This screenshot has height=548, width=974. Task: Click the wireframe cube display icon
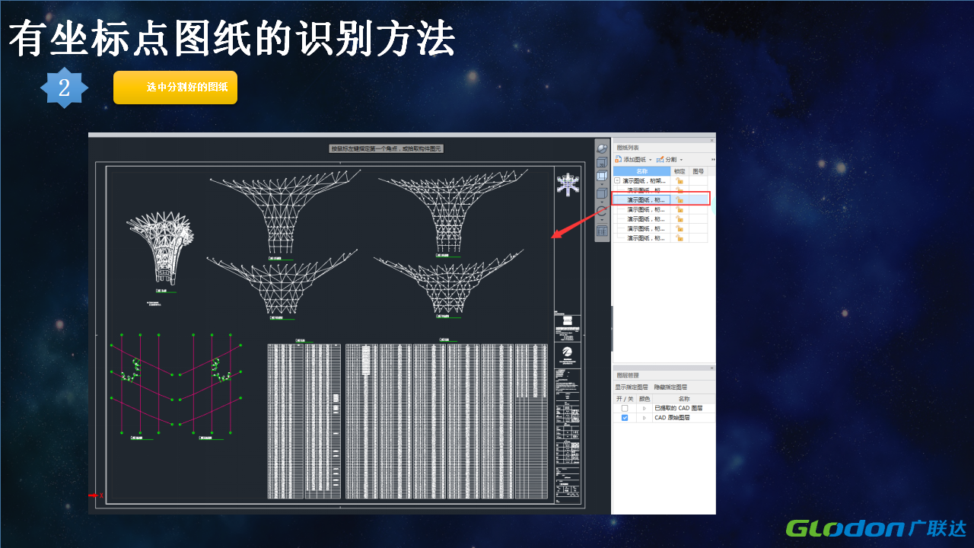point(602,177)
